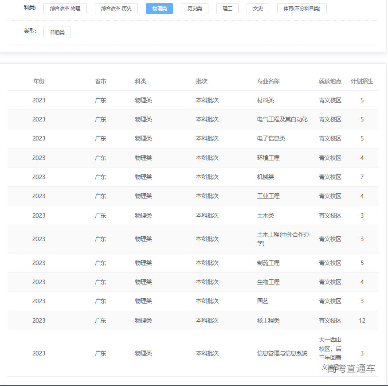Select the 综合改革-物理 subject filter
This screenshot has height=386, width=388.
(65, 8)
